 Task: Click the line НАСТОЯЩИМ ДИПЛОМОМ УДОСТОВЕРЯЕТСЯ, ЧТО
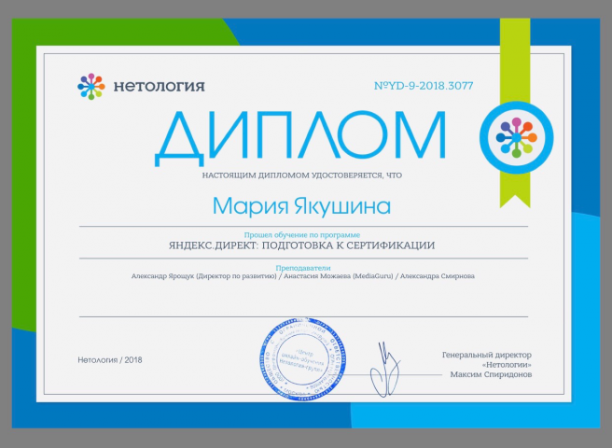pyautogui.click(x=301, y=175)
